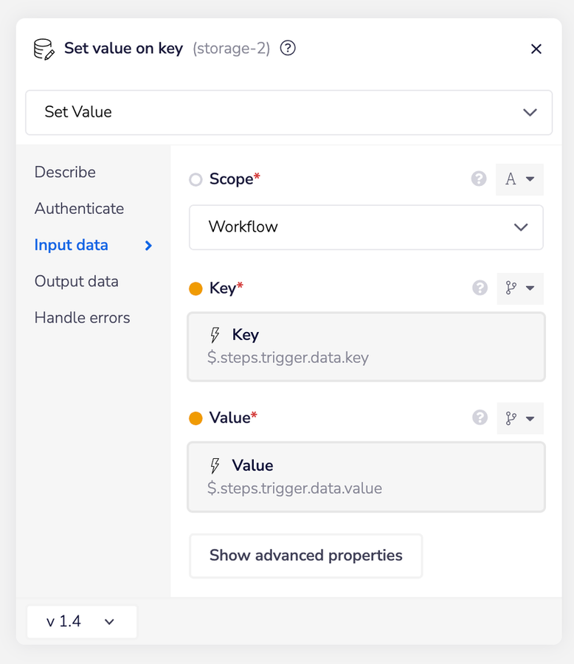Switch to the Describe tab

pos(65,172)
